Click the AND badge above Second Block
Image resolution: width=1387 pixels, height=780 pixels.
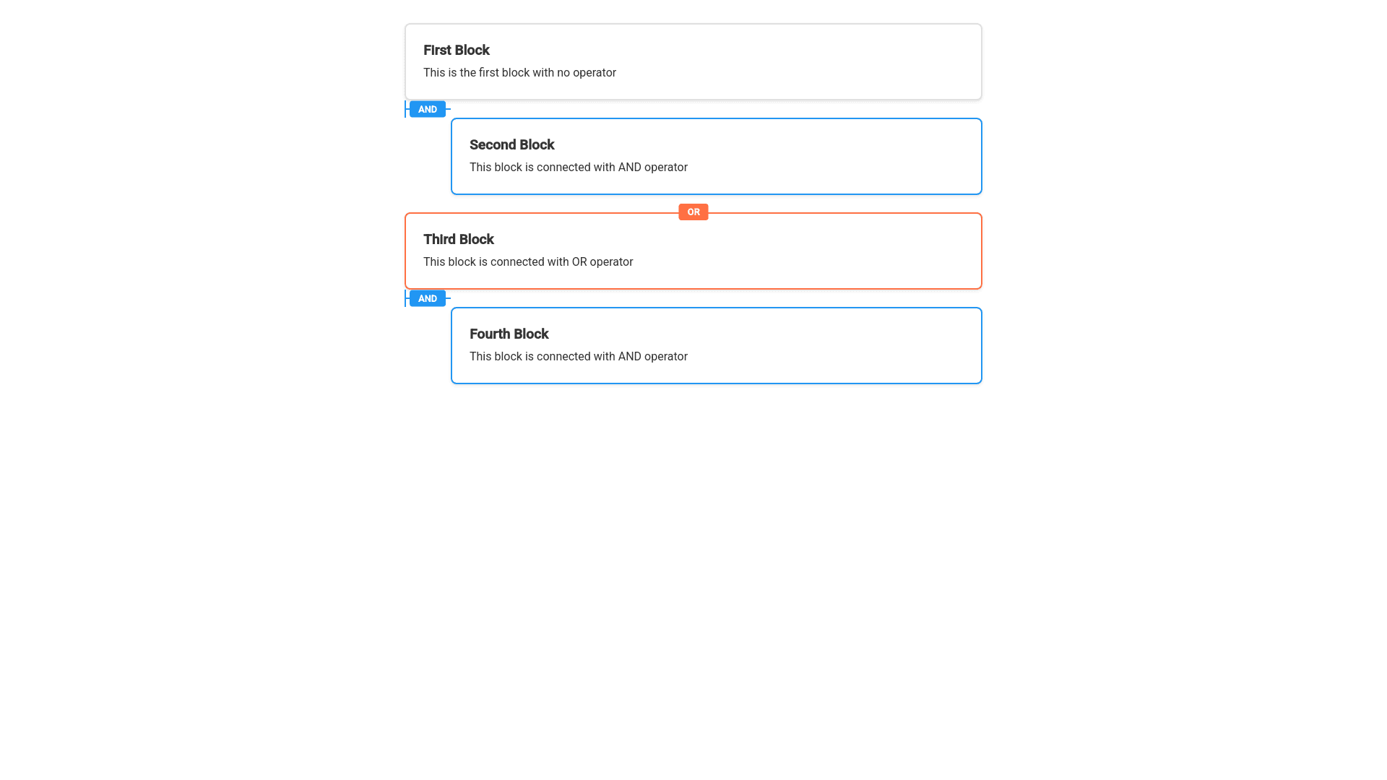coord(427,109)
